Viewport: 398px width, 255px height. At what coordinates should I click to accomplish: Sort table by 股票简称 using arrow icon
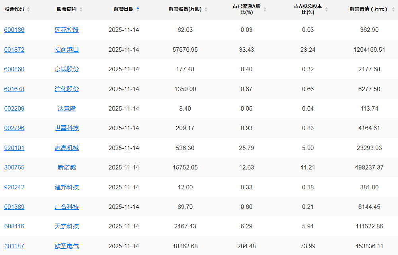pos(81,9)
